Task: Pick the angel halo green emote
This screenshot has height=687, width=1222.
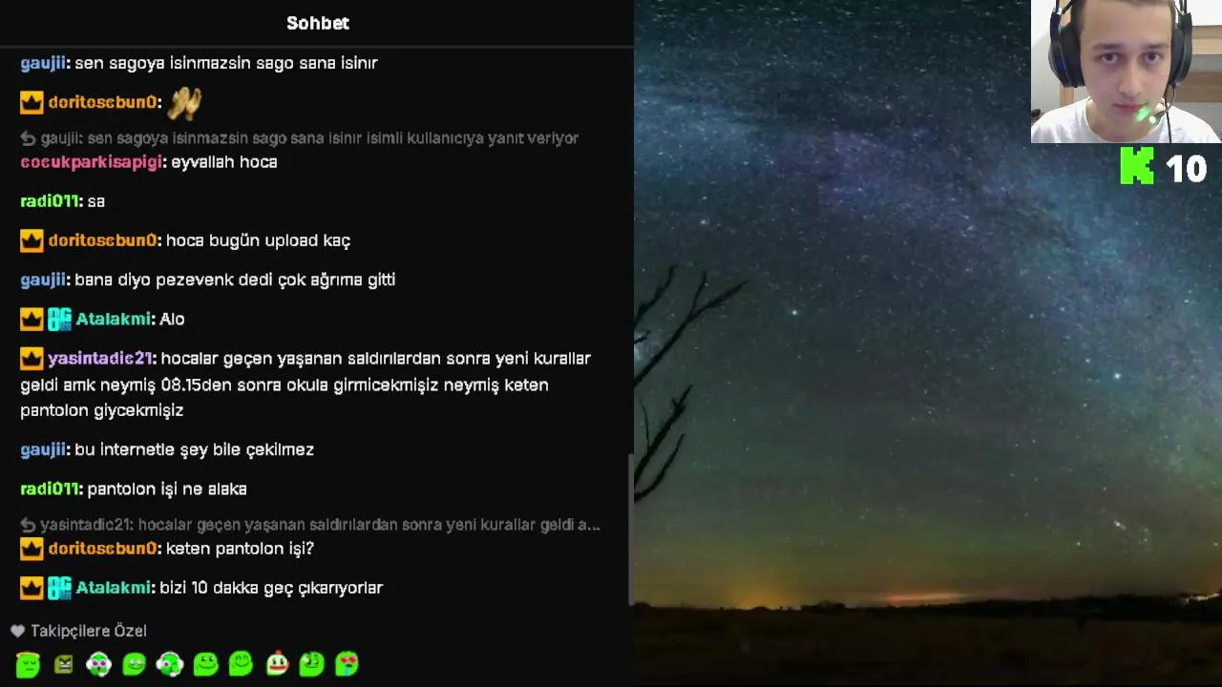Action: pos(28,664)
